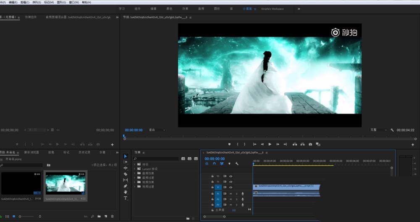
Task: Open the playback resolution dropdown
Action: coord(378,130)
